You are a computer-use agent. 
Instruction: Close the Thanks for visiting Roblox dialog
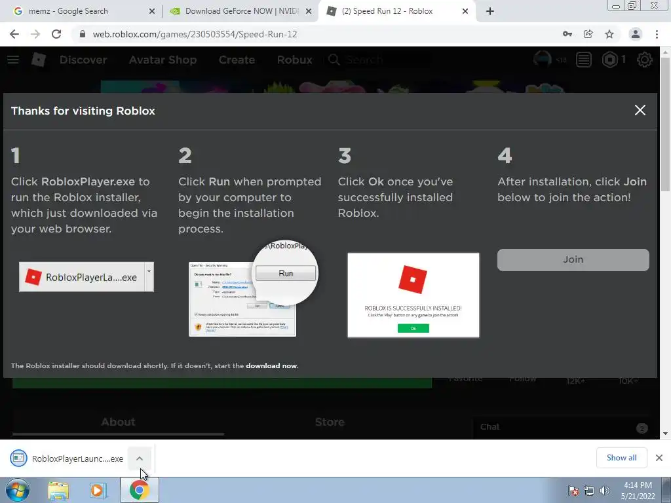(640, 110)
